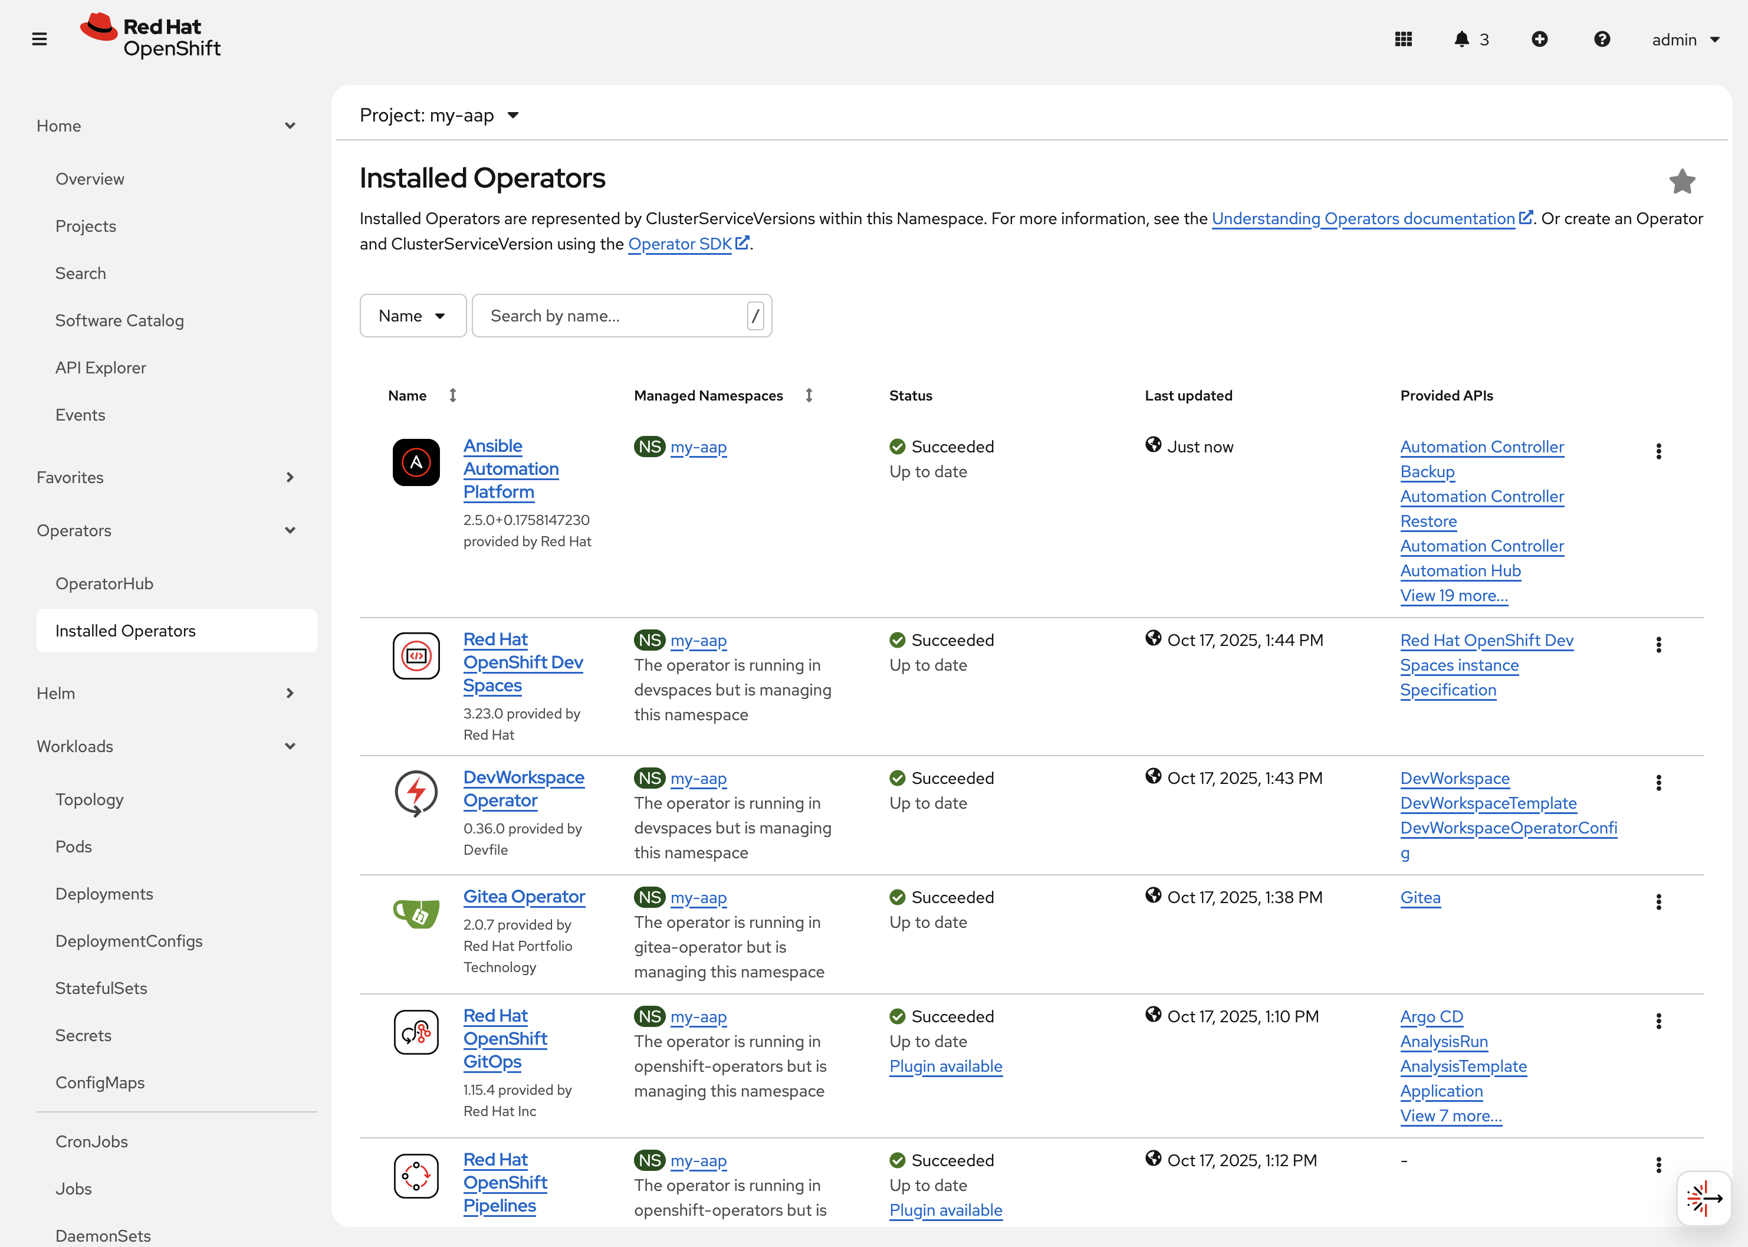Open the help question mark icon
Screen dimensions: 1748x1247
click(1601, 39)
